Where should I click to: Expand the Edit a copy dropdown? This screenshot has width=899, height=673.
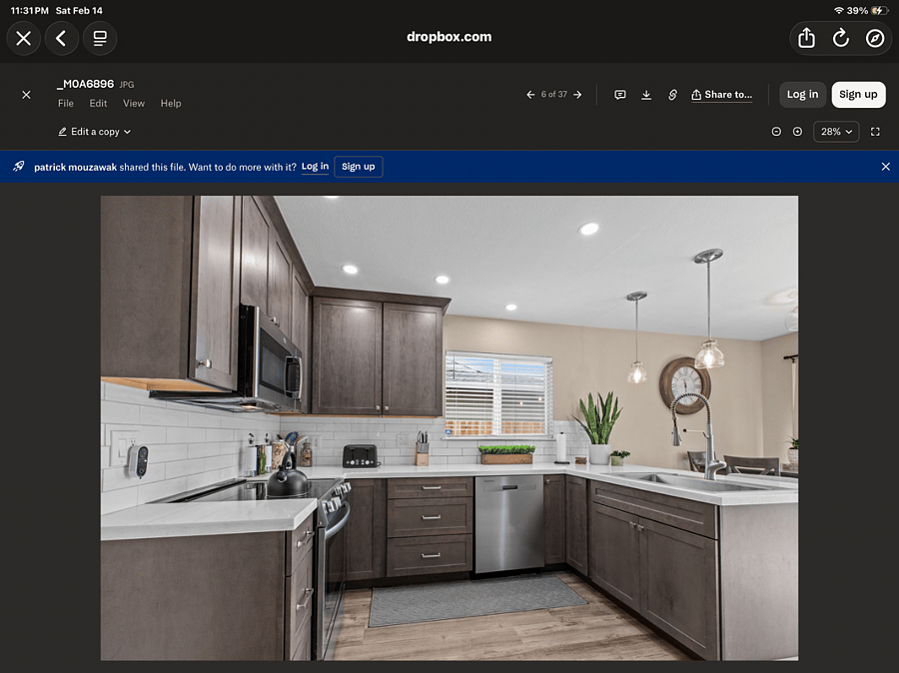click(95, 132)
